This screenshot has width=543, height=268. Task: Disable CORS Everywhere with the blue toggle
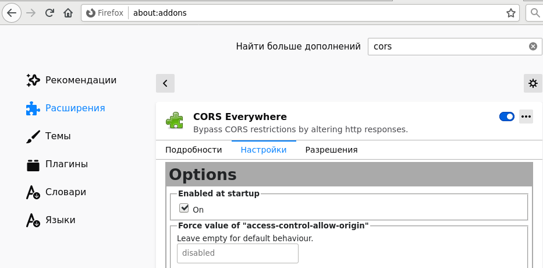(507, 117)
